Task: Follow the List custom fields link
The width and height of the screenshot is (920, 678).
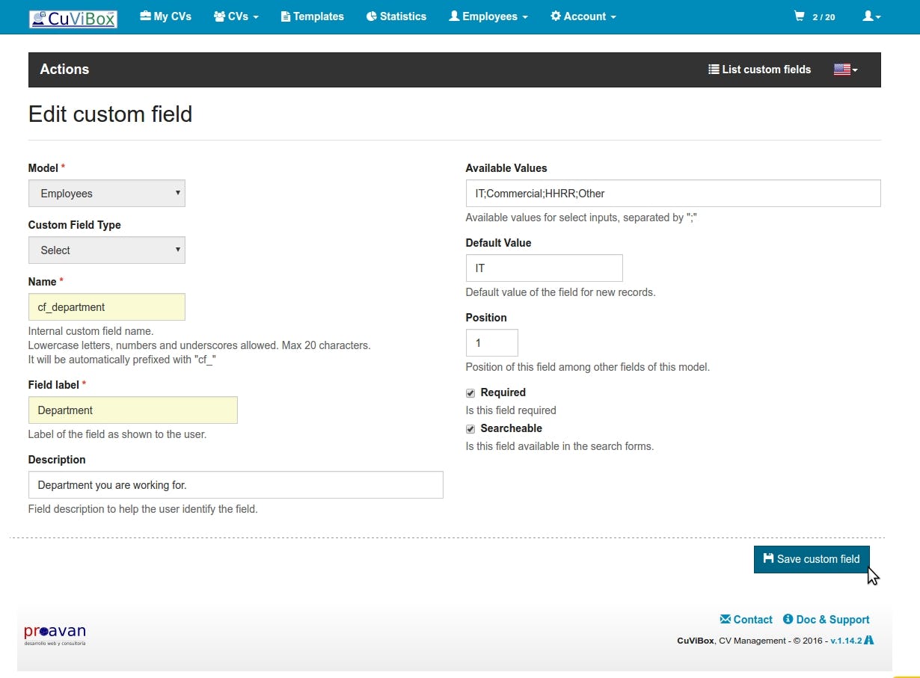Action: [x=759, y=70]
